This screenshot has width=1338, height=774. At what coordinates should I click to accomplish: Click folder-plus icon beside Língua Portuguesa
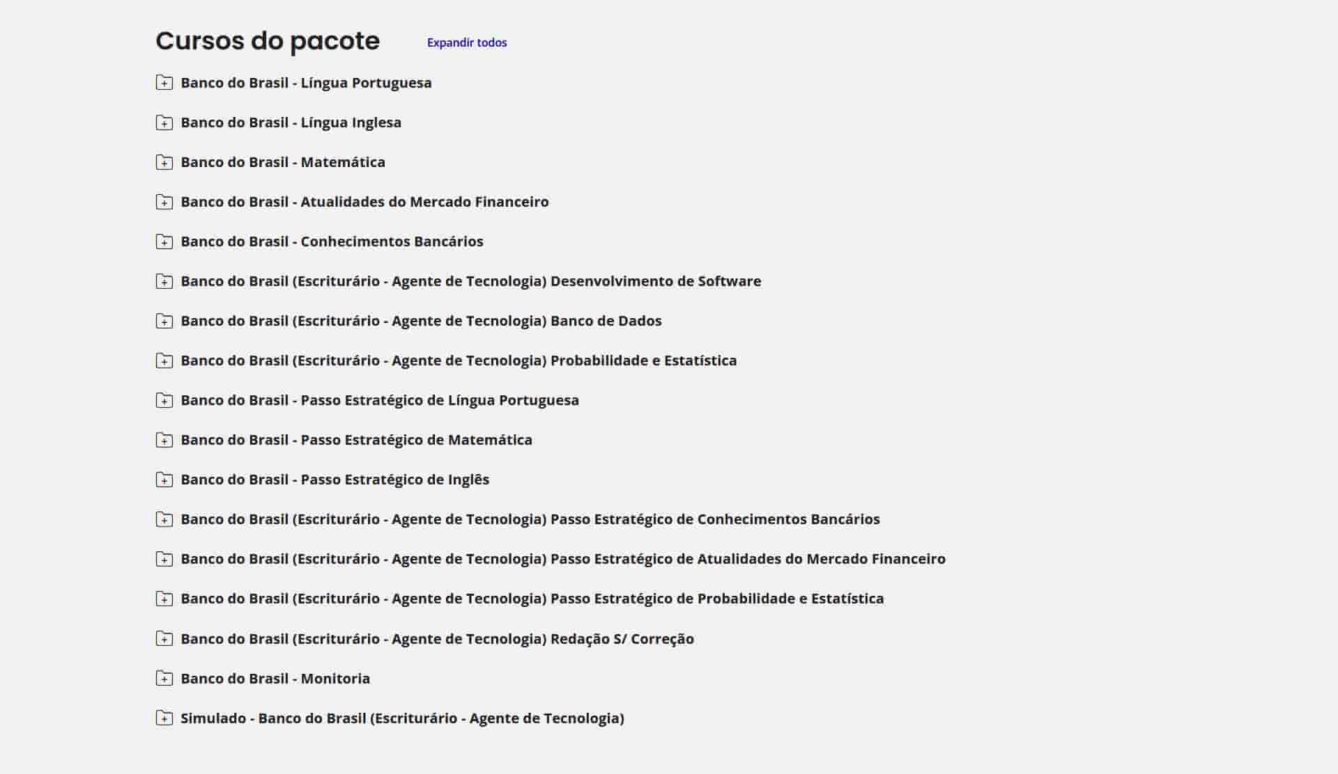(x=164, y=83)
